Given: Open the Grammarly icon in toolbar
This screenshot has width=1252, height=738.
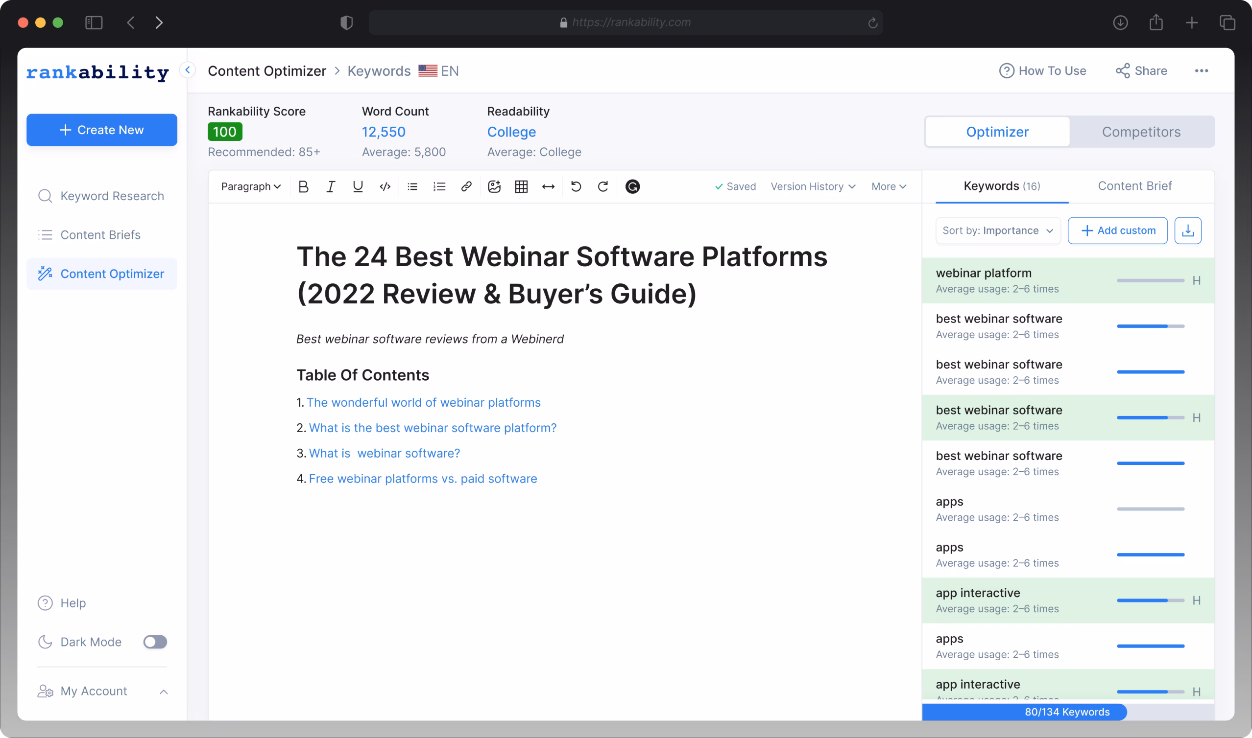Looking at the screenshot, I should (x=632, y=186).
